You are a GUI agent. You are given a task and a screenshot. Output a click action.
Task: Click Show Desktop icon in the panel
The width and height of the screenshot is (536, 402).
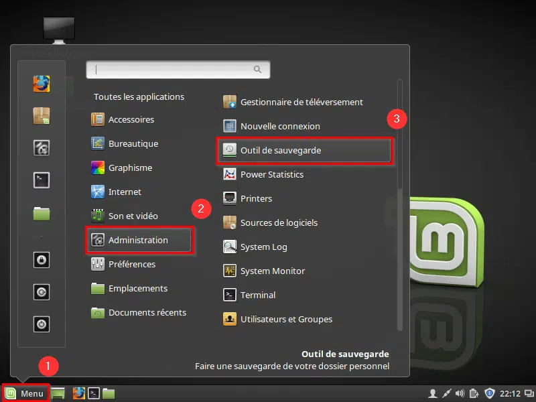pos(58,393)
